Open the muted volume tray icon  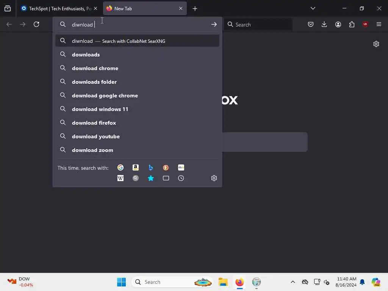(x=327, y=282)
